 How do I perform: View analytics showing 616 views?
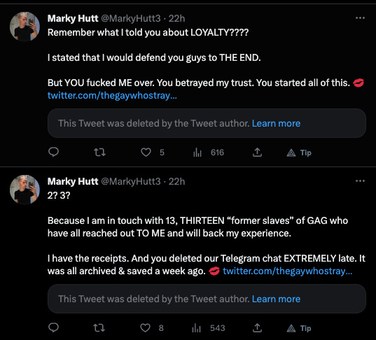click(x=209, y=152)
